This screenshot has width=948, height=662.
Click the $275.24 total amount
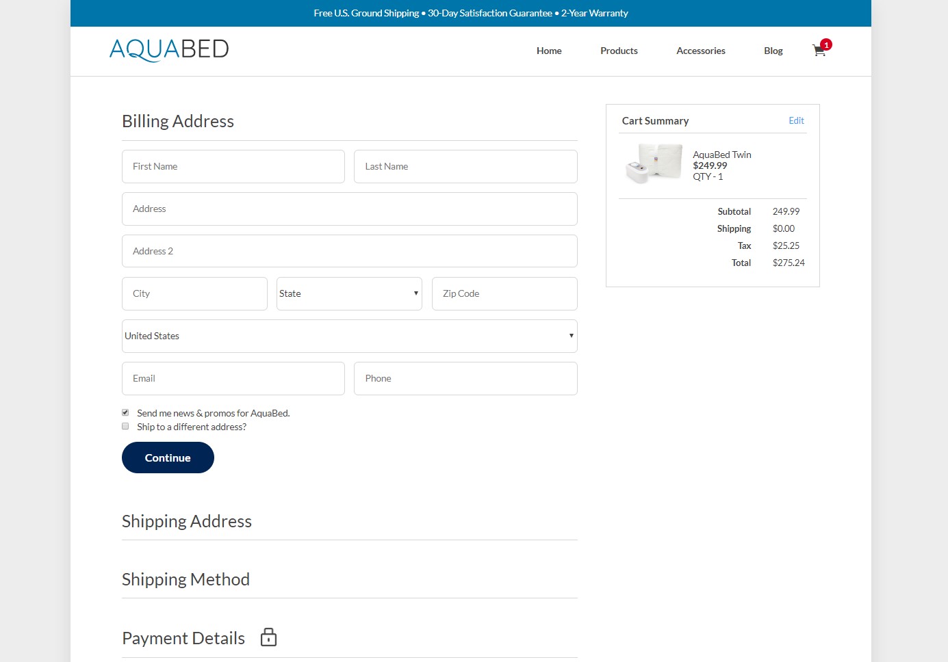coord(789,263)
